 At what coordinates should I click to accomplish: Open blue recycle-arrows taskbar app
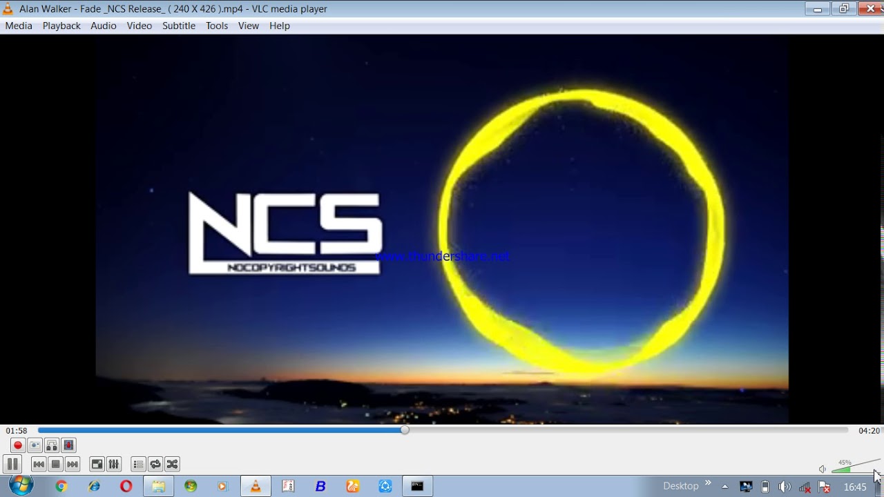click(385, 487)
